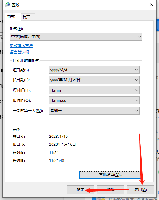Click the 示例 group heading
This screenshot has width=159, height=200.
17,130
